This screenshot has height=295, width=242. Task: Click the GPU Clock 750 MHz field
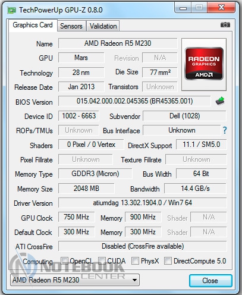click(76, 217)
